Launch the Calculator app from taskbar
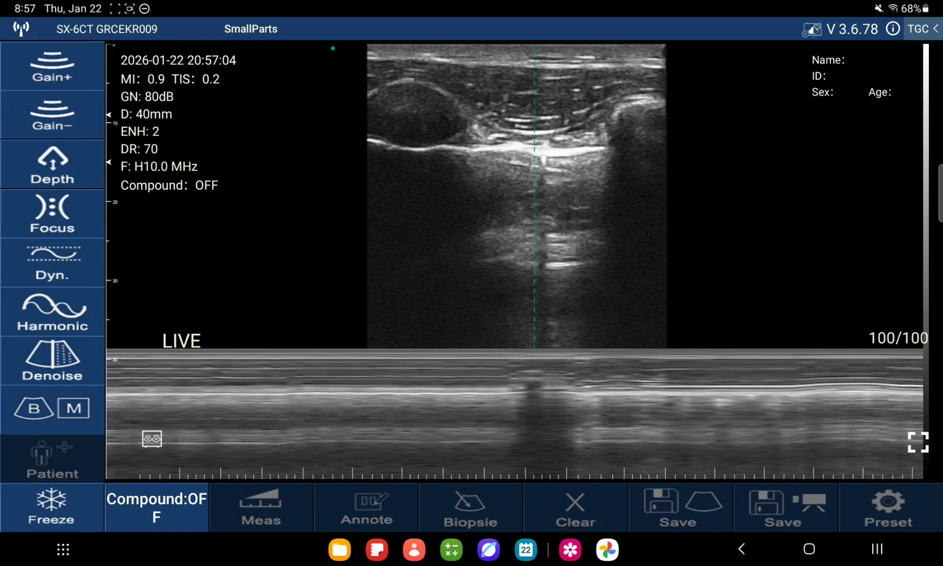The width and height of the screenshot is (943, 566). point(451,549)
